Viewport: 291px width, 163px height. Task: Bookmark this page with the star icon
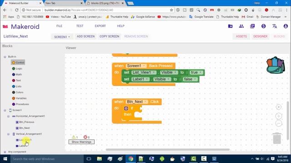[x=171, y=10]
